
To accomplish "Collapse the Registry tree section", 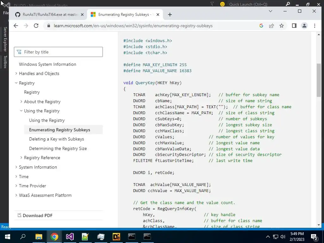I will [x=16, y=83].
